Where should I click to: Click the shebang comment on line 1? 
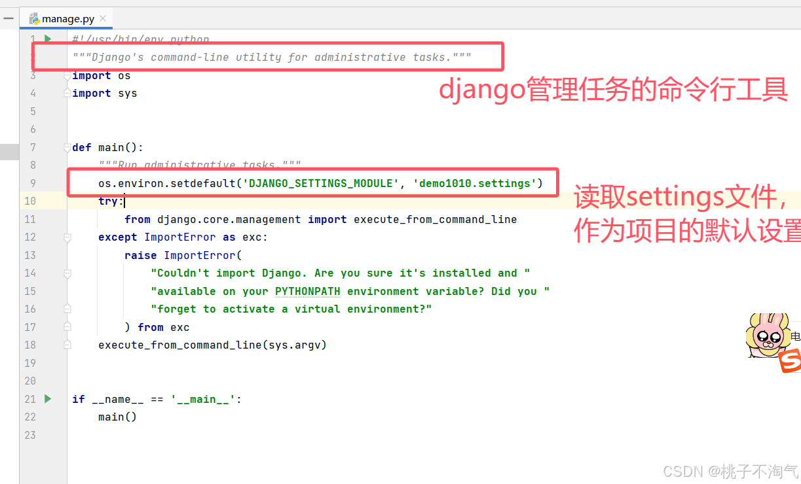pos(141,39)
